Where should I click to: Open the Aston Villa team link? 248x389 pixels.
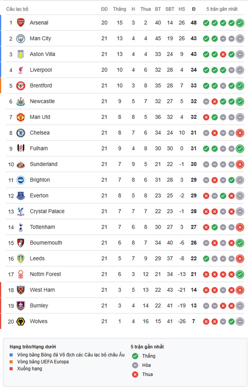(x=42, y=54)
